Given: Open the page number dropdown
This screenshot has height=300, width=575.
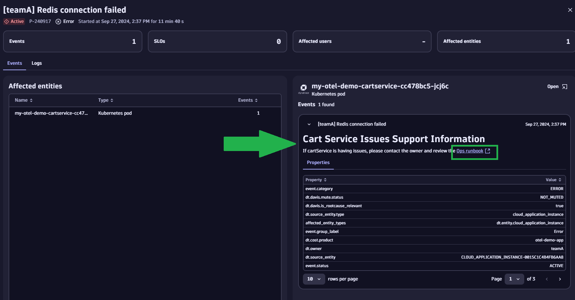Looking at the screenshot, I should 514,279.
